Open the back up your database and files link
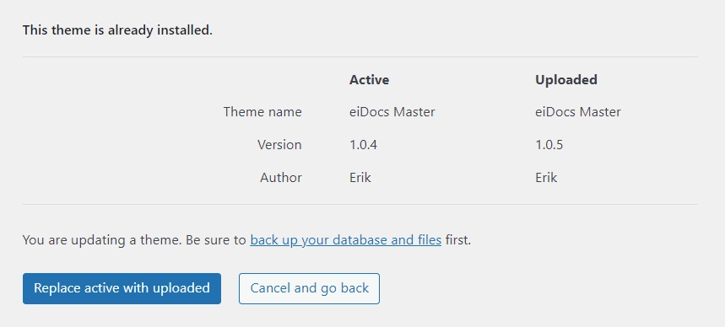The width and height of the screenshot is (725, 327). tap(346, 240)
